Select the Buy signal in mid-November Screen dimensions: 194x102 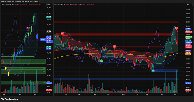(x=101, y=61)
